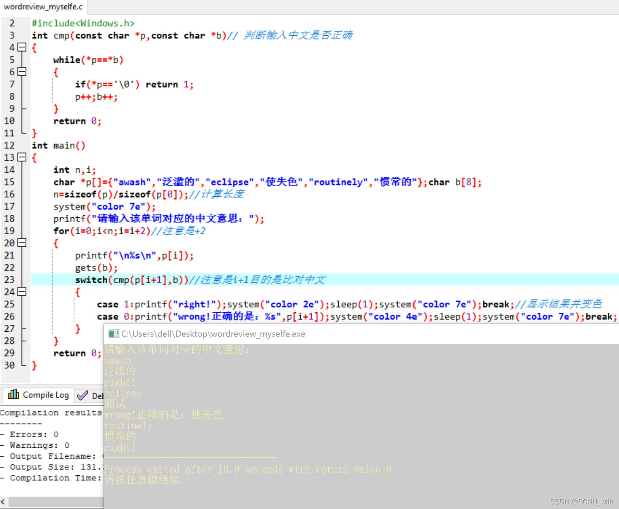Click the 'Compilation results' heading in the log
619x509 pixels.
click(51, 413)
